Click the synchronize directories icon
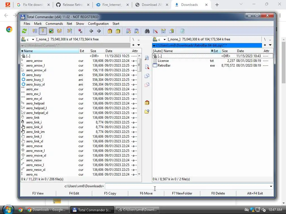This screenshot has height=214, width=286. [163, 31]
